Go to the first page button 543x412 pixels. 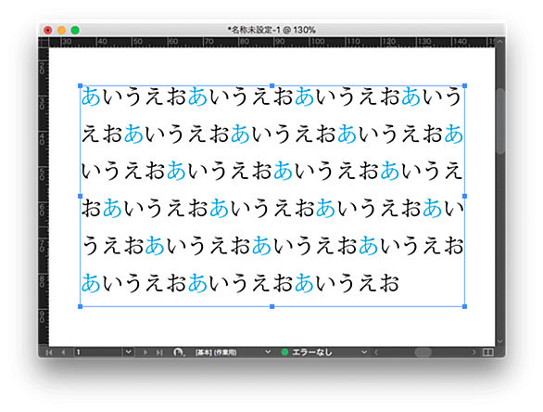49,353
